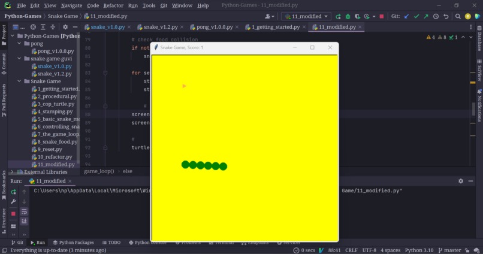This screenshot has height=254, width=483.
Task: Stop the running program in top toolbar
Action: click(382, 16)
